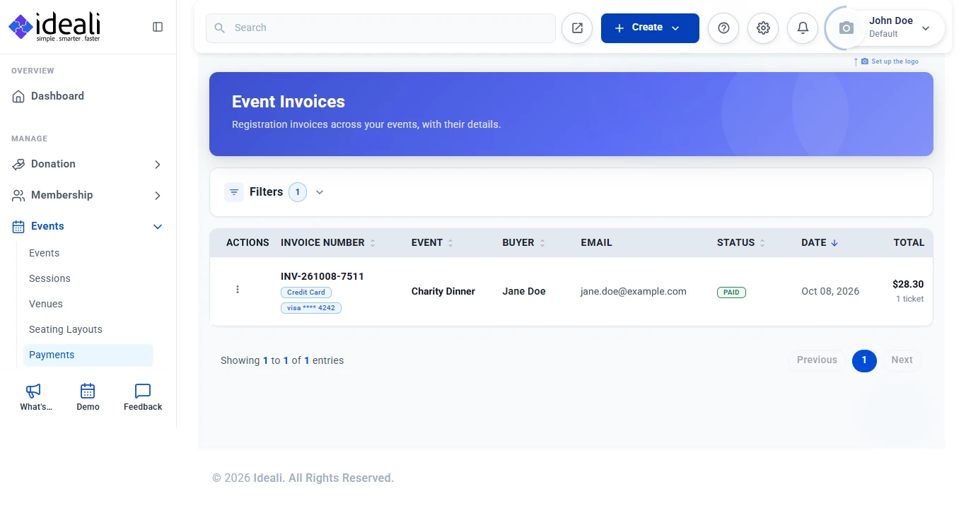The width and height of the screenshot is (966, 508).
Task: Open the John Doe account dropdown
Action: coord(926,28)
